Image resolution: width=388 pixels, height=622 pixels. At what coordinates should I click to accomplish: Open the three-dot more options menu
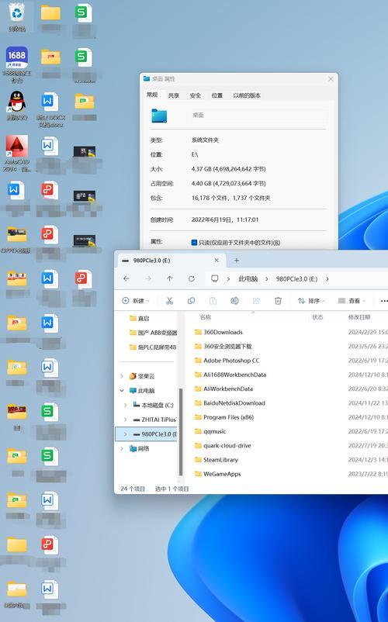383,301
